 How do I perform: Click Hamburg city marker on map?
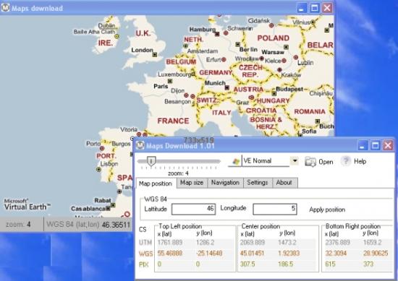217,34
